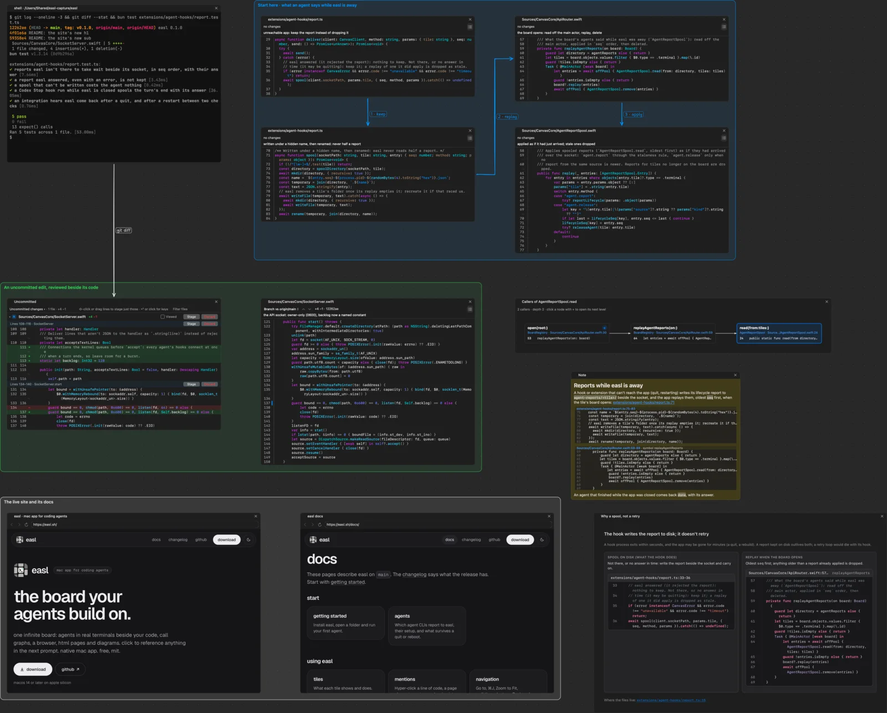Click easl logo in docs site navbar
The image size is (887, 713).
[x=319, y=539]
